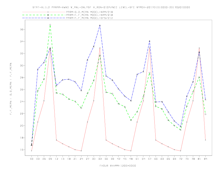The image size is (224, 173).
Task: Click the x-axis tick label 69
Action: tap(175, 159)
